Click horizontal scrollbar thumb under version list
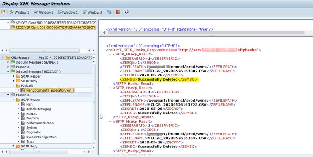Screen dimensions: 313x157 coord(44,51)
